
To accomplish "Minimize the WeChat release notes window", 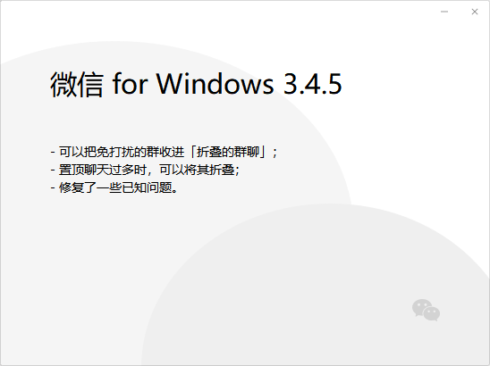I will [444, 12].
